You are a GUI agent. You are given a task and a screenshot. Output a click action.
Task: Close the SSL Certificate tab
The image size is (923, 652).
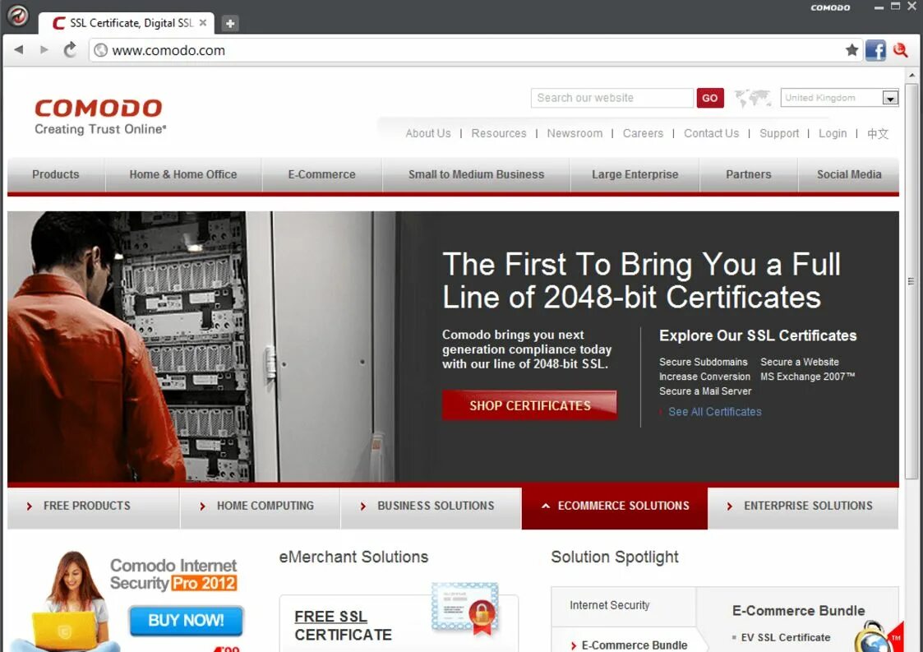point(203,22)
